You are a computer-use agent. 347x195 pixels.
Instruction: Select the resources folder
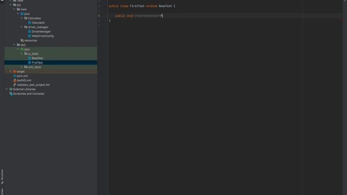30,41
